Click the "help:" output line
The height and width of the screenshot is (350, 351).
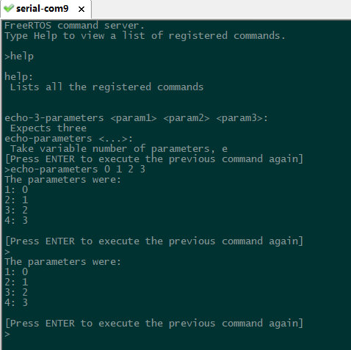18,77
